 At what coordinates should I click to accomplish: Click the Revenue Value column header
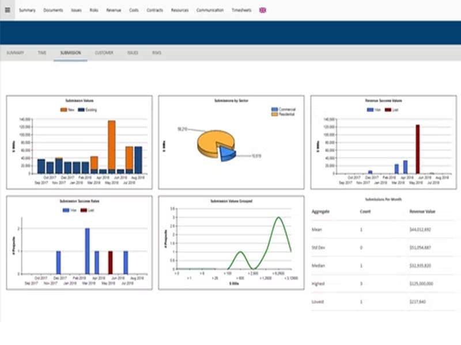tap(422, 212)
